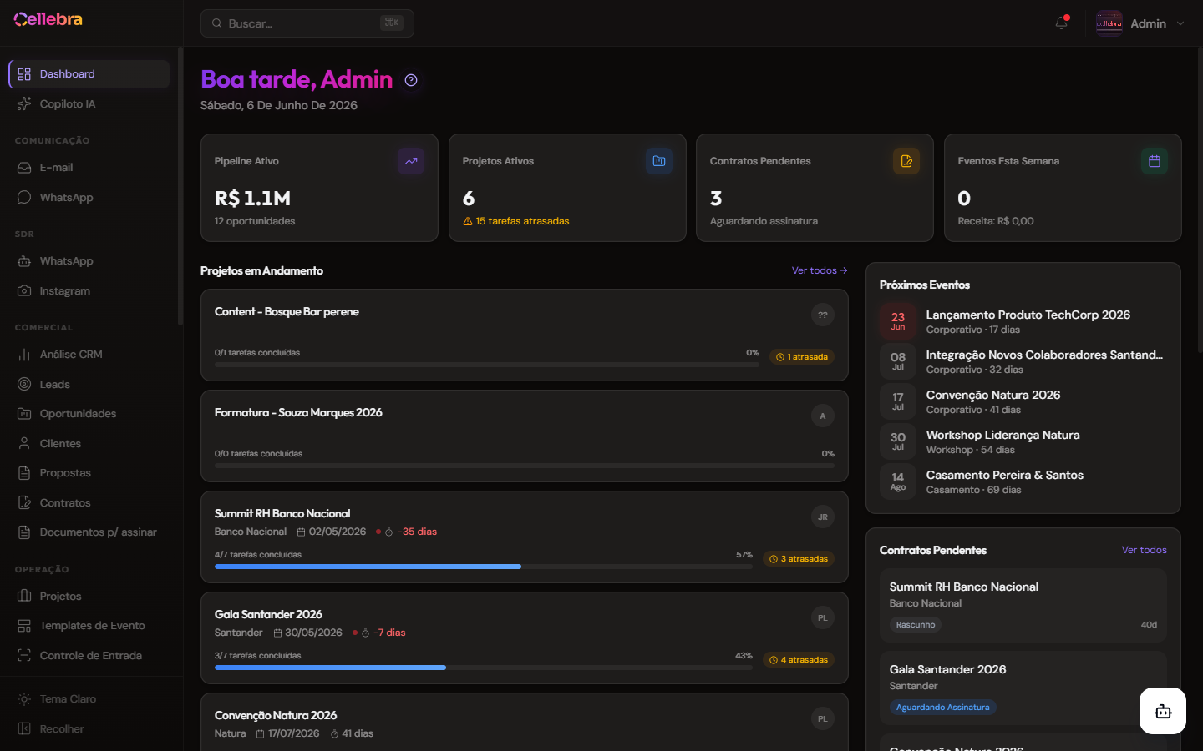Open Integração Novos Colaboradores Santander event
This screenshot has width=1203, height=751.
click(x=1023, y=361)
